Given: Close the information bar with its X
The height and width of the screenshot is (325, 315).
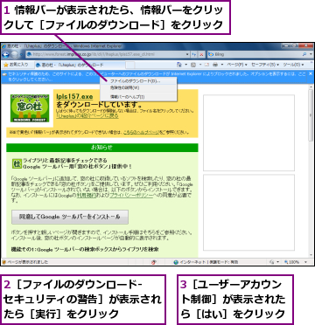Looking at the screenshot, I should point(311,74).
